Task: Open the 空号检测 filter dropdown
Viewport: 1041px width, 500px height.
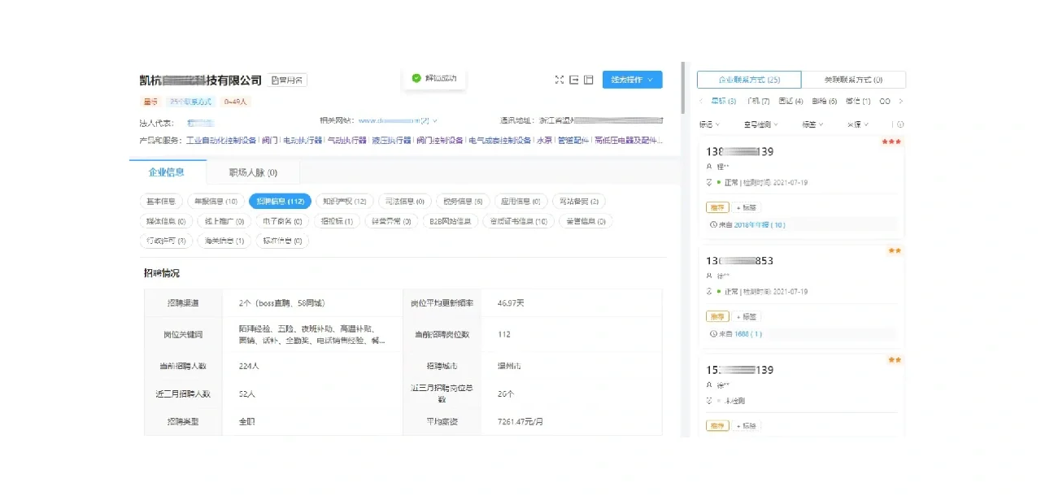Action: coord(761,124)
